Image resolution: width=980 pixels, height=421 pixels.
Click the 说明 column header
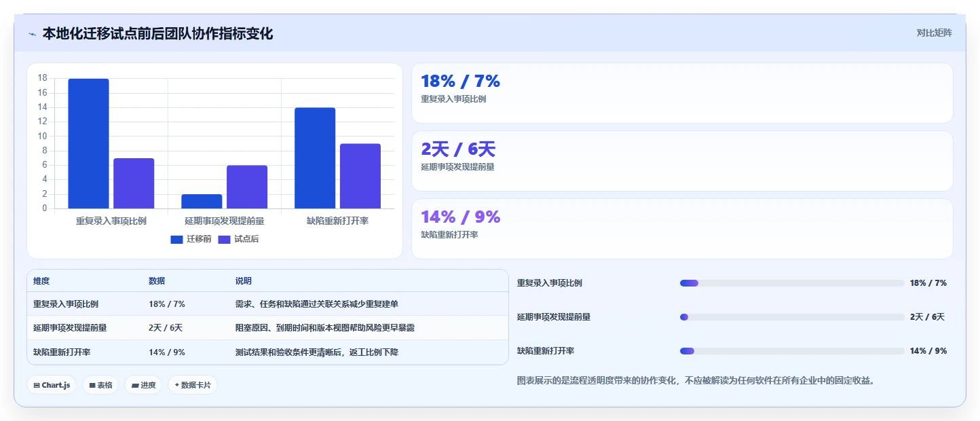point(244,280)
